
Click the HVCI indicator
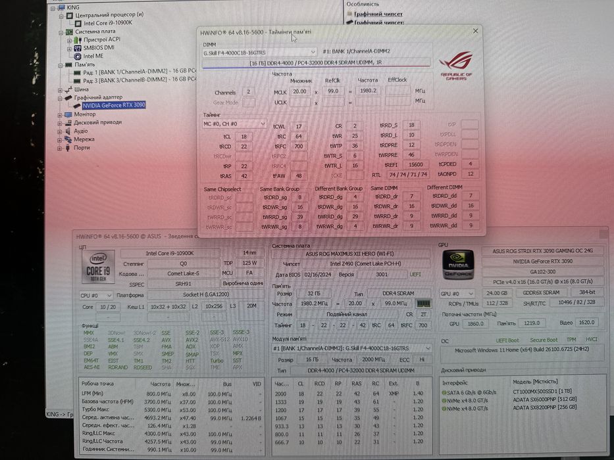point(591,339)
